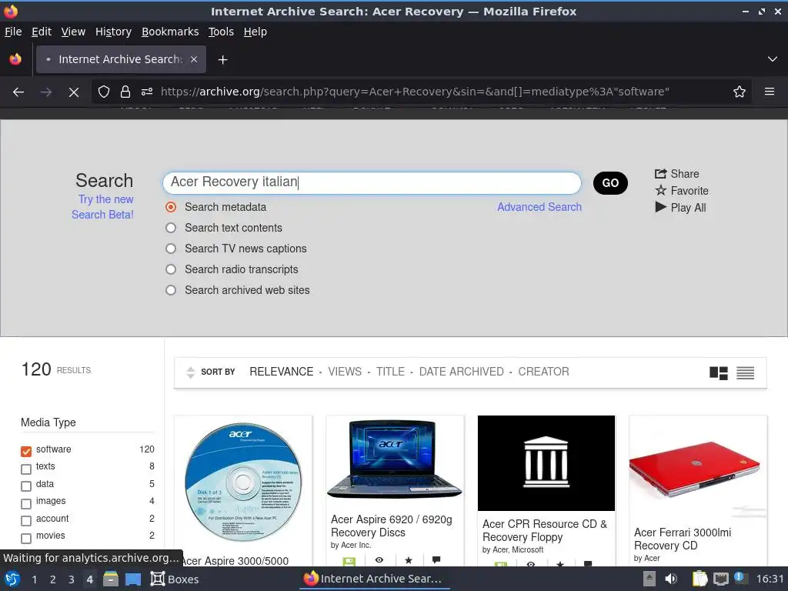Sort results by DATE ARCHIVED
The image size is (788, 591).
coord(462,372)
